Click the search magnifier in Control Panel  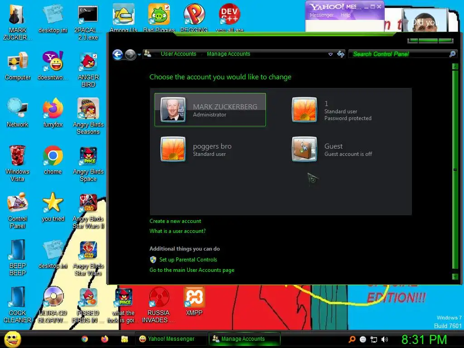pos(453,54)
